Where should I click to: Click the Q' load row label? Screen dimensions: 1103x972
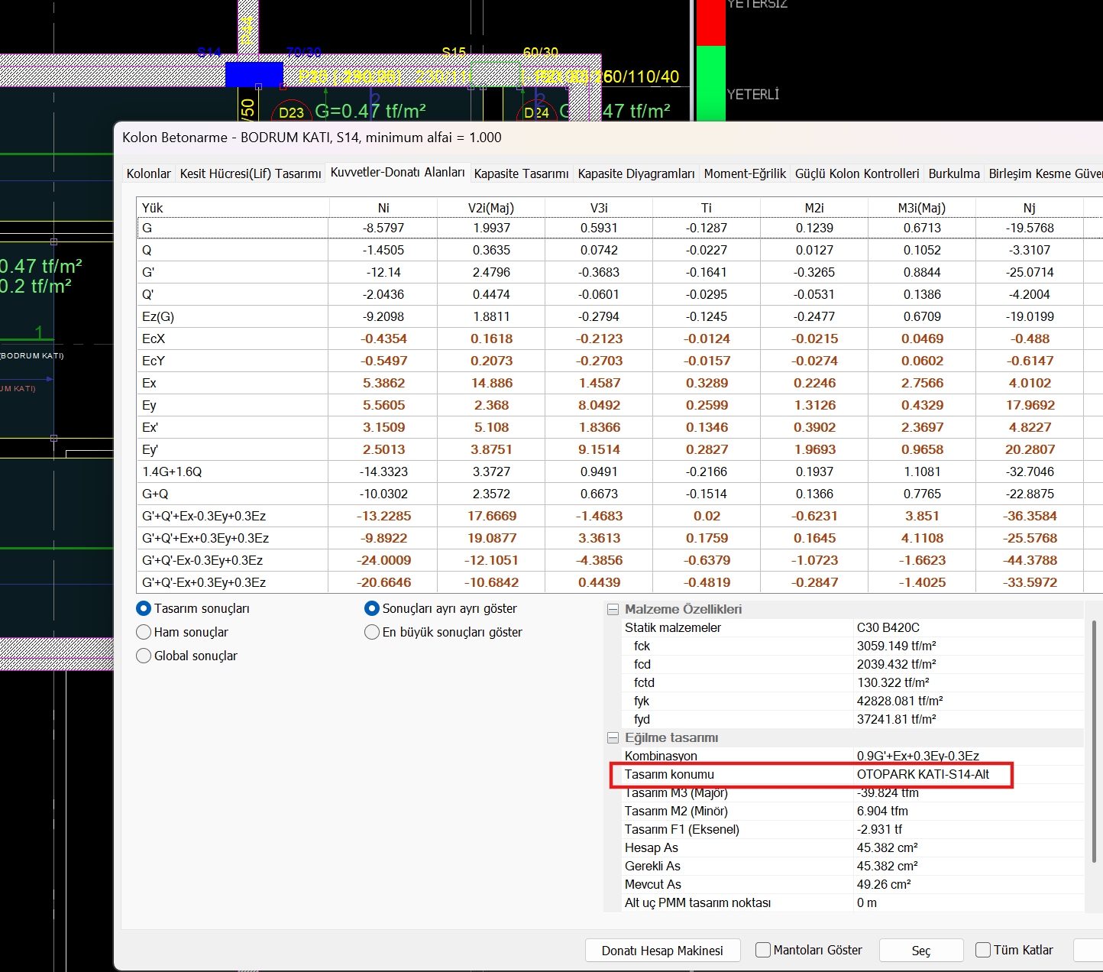click(x=147, y=294)
